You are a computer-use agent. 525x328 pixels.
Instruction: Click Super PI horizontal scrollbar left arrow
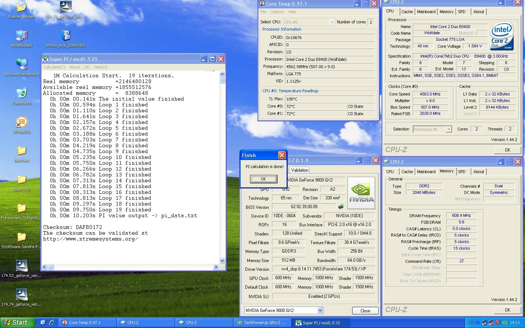click(45, 267)
